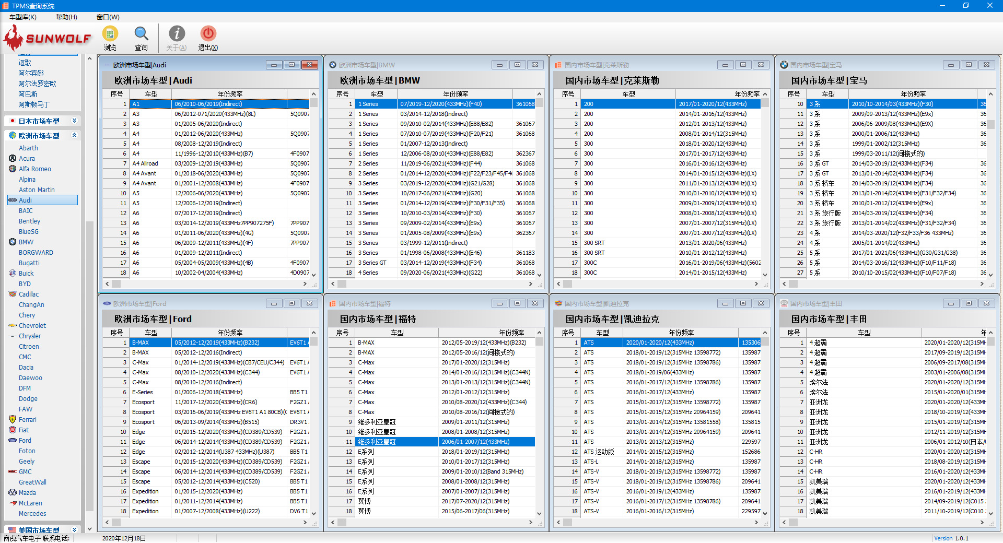Click the Buick logo icon in sidebar

[x=13, y=273]
